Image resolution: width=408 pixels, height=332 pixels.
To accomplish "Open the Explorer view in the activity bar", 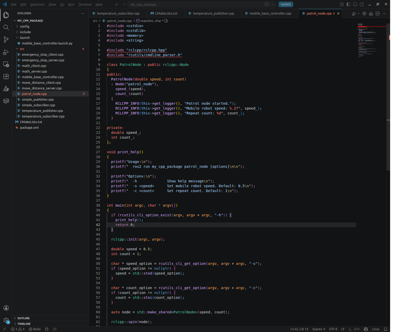I will [6, 15].
